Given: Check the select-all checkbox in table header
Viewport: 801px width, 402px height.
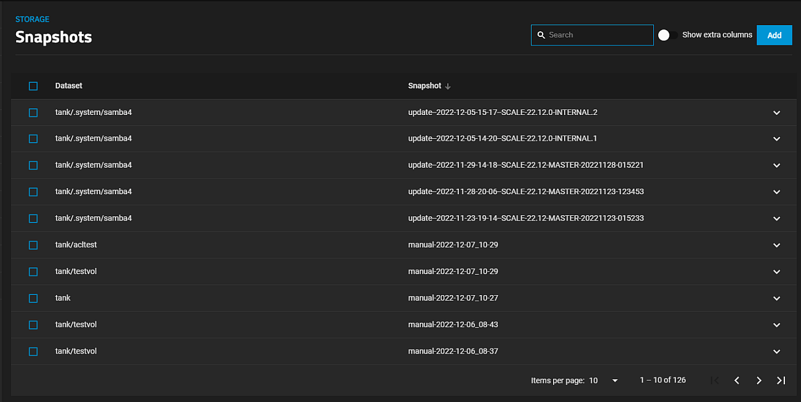Looking at the screenshot, I should click(33, 86).
